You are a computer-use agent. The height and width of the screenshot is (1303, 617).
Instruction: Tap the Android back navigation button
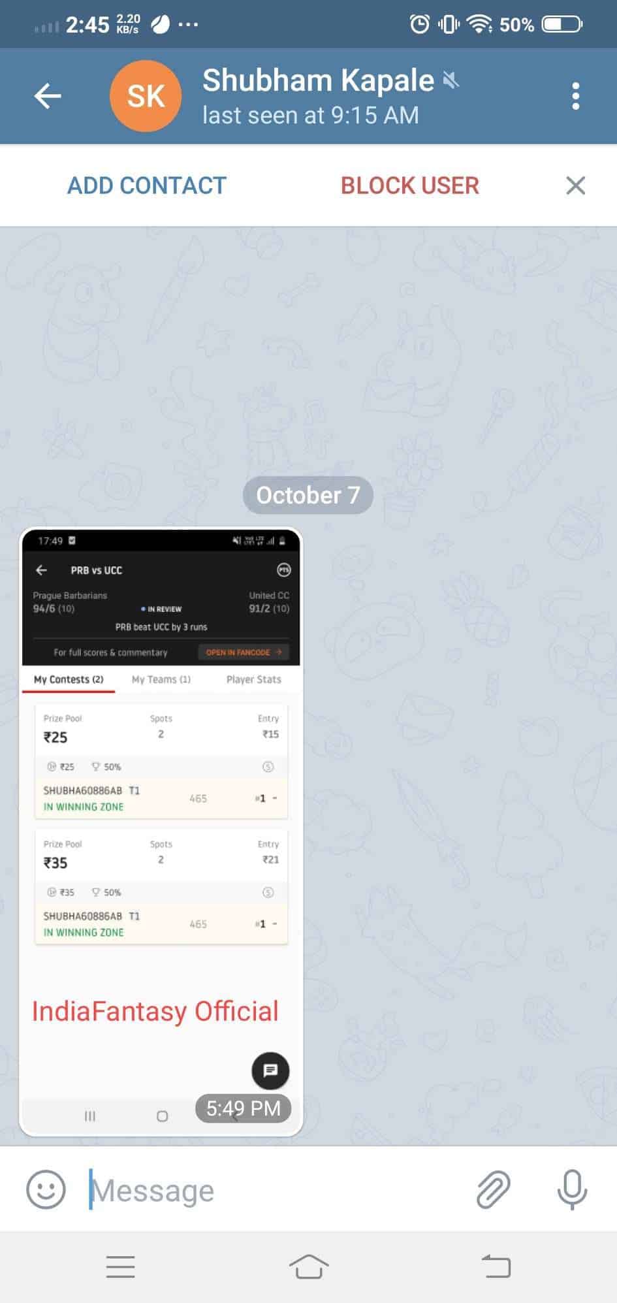(496, 1267)
